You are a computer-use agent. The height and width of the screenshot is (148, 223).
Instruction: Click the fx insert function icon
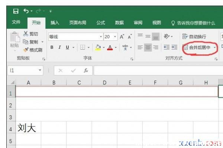(86, 70)
